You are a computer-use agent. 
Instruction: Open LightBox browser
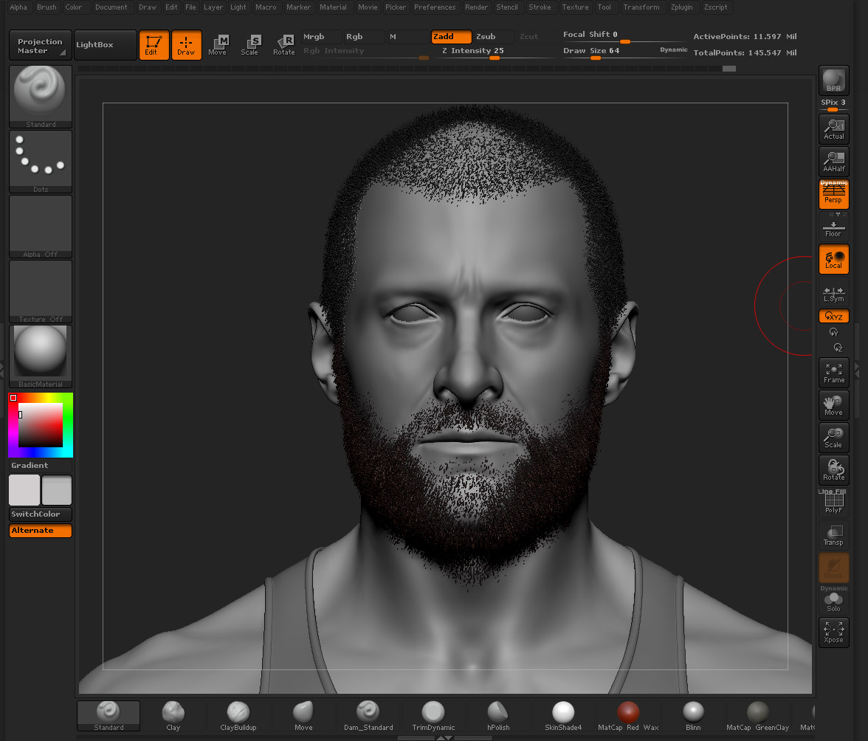coord(105,45)
